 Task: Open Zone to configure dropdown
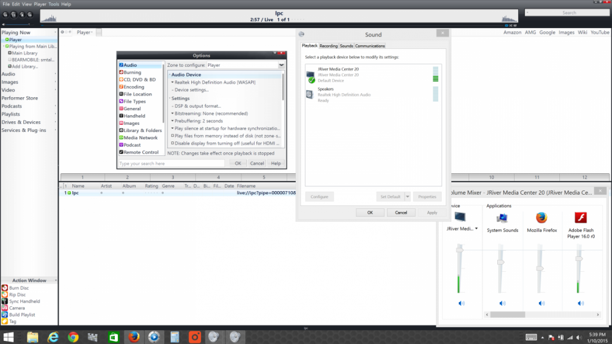tap(281, 65)
